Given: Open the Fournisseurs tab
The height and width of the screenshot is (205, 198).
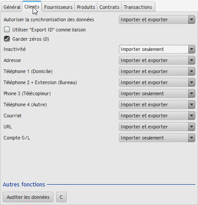Looking at the screenshot, I should (58, 7).
